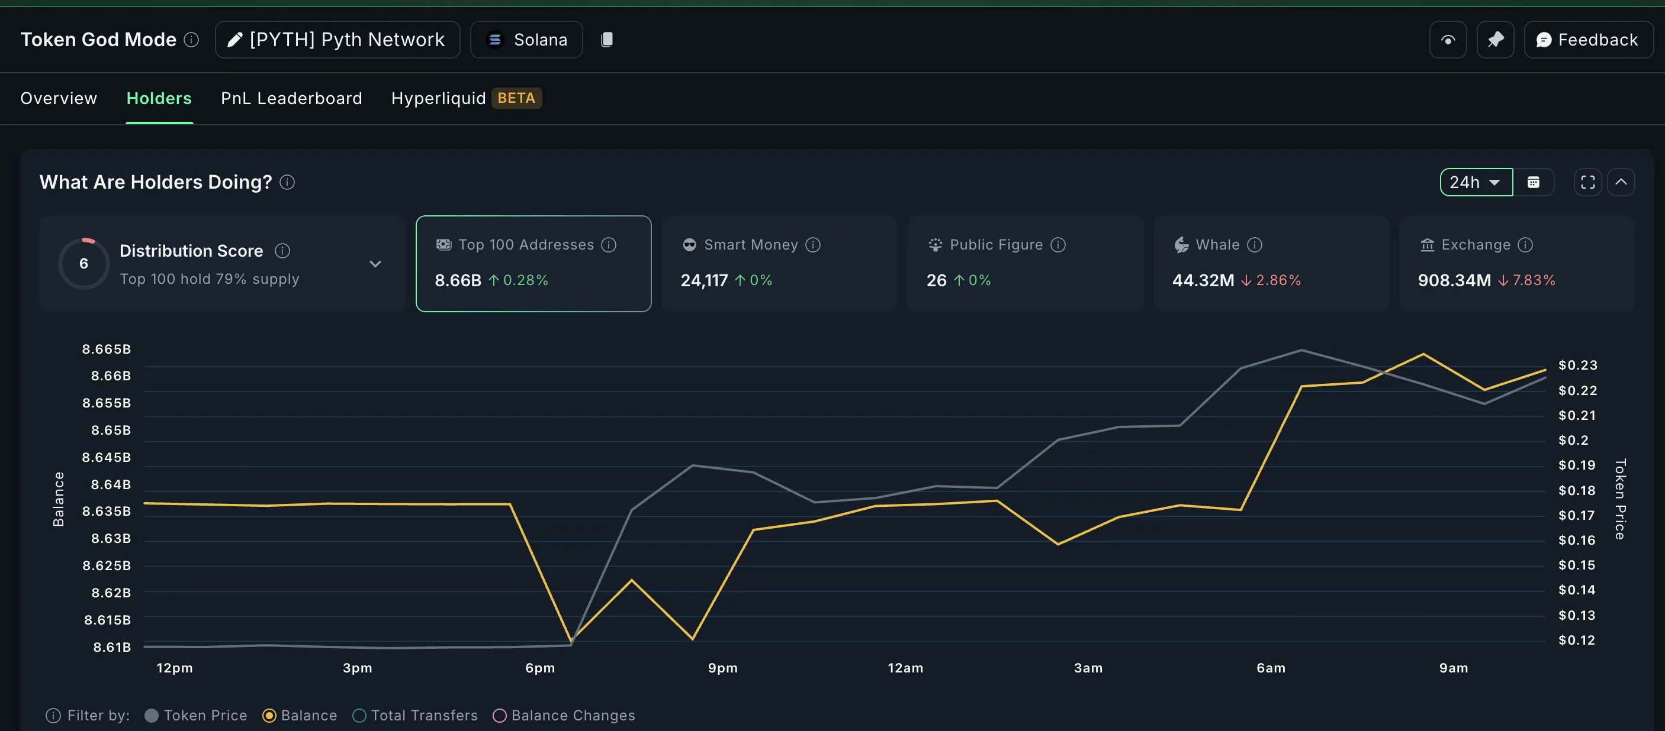
Task: Copy the token contract address
Action: pyautogui.click(x=607, y=40)
